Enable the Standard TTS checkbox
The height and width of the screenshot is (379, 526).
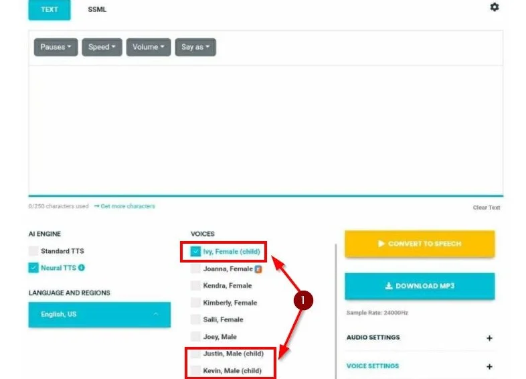click(x=33, y=251)
